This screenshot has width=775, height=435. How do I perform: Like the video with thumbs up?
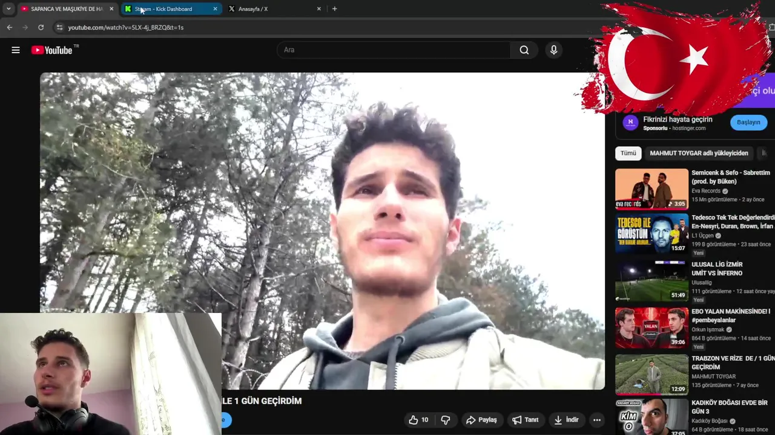click(x=418, y=420)
